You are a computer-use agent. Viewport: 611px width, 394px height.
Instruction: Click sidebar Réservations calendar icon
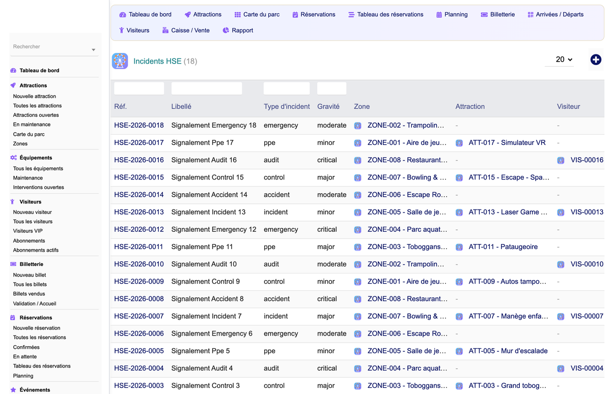click(x=13, y=318)
